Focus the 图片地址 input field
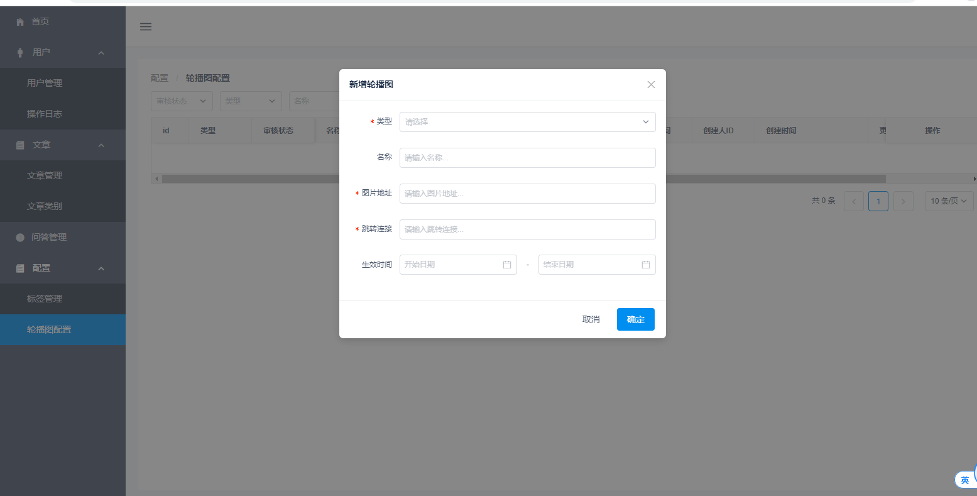977x496 pixels. pos(527,194)
